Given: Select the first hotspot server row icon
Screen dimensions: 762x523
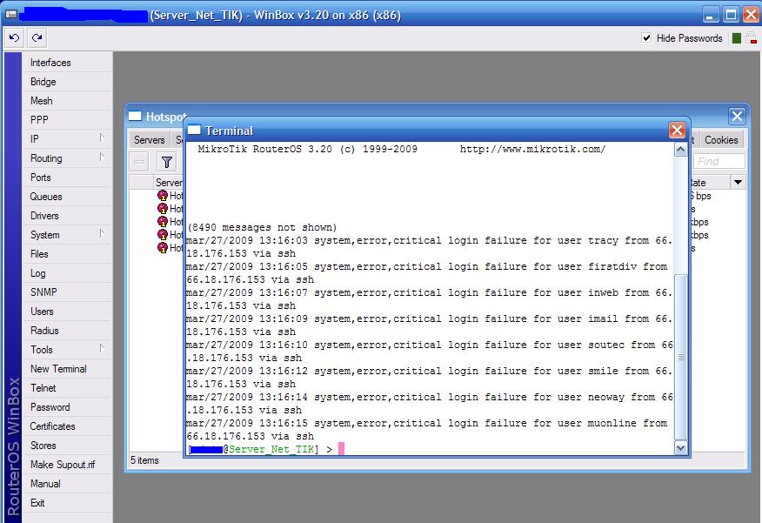Looking at the screenshot, I should point(163,196).
